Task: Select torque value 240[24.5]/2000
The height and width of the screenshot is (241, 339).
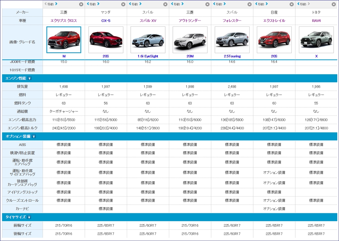Action: pos(64,128)
